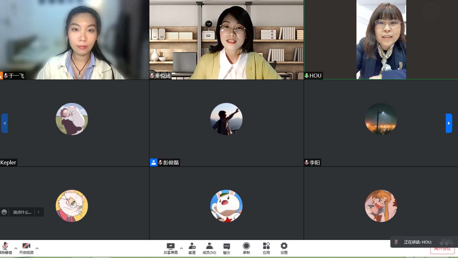Image resolution: width=458 pixels, height=258 pixels.
Task: Open share options arrow next to 共享屏幕
Action: coord(181,248)
